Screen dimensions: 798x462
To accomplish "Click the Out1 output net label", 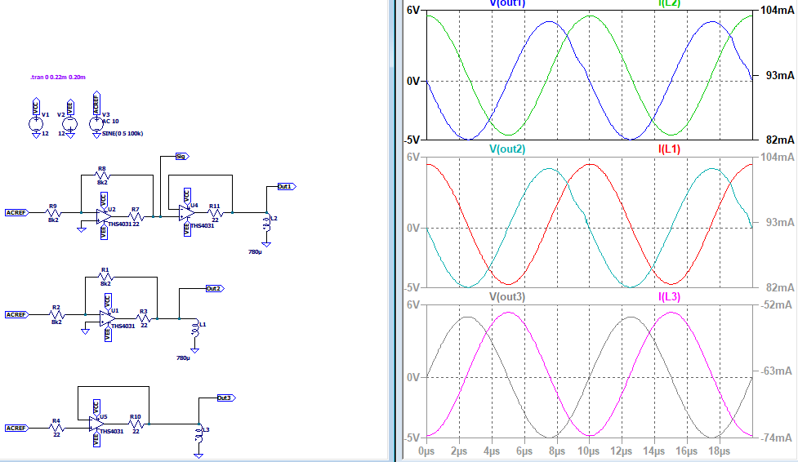I will (285, 187).
